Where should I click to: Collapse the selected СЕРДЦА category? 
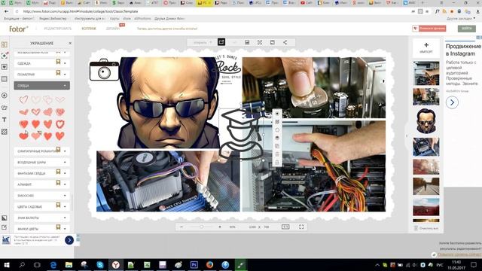click(x=42, y=85)
